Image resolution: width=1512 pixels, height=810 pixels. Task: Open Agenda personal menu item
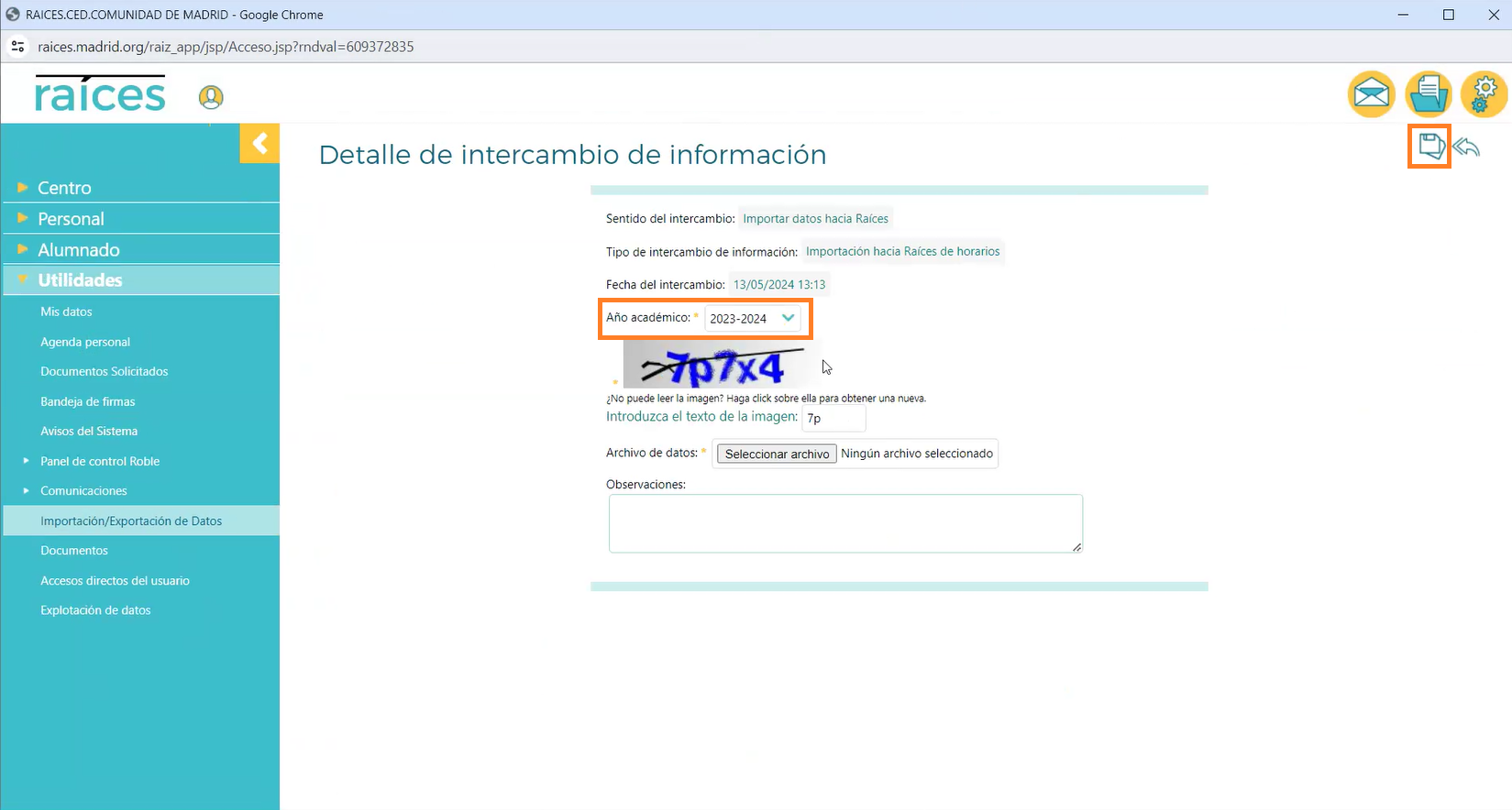(85, 342)
